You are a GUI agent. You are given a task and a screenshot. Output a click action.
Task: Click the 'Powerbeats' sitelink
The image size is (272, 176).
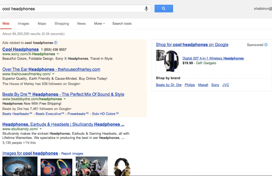point(78,114)
